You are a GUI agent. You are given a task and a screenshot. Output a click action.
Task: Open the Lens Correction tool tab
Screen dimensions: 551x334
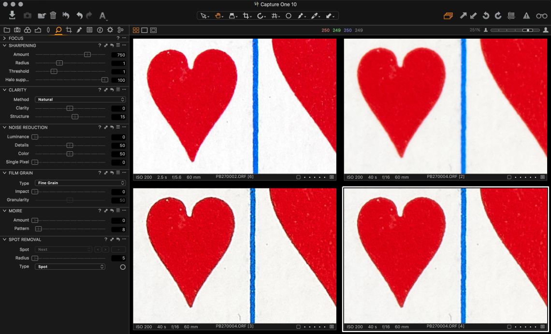tap(48, 30)
